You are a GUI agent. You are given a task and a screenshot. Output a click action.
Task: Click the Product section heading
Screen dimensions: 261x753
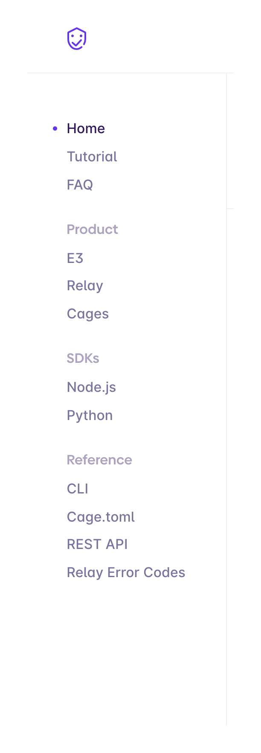pyautogui.click(x=93, y=229)
